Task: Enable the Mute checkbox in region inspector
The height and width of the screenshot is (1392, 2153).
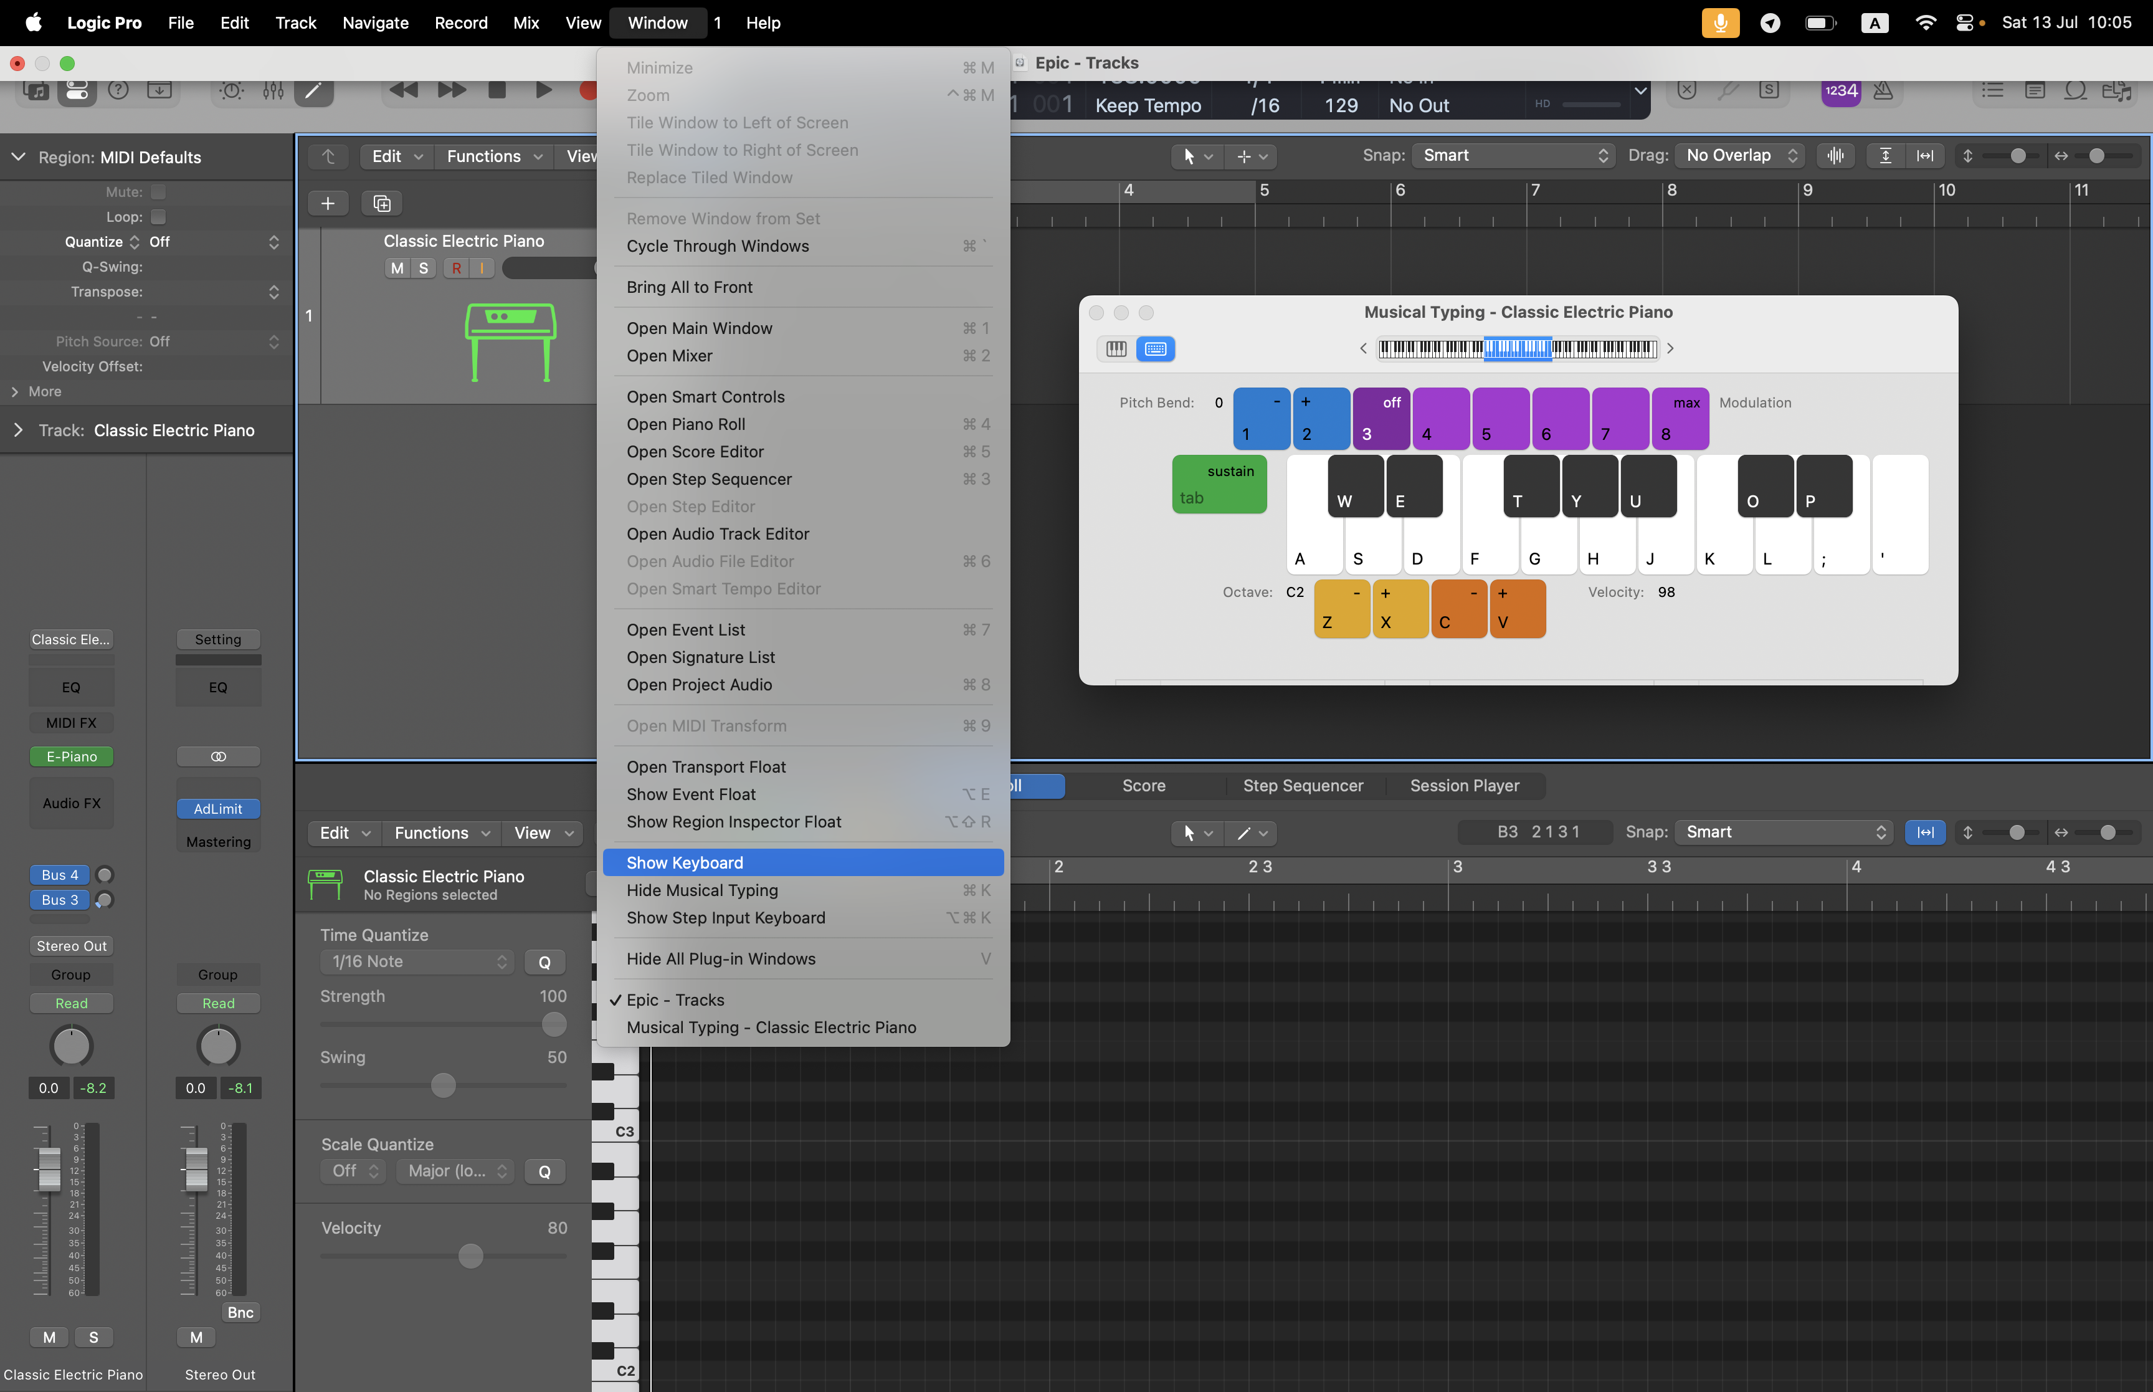Action: click(158, 192)
